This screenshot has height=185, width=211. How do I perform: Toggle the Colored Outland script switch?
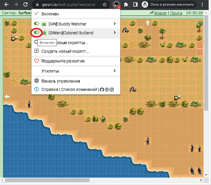pos(36,33)
